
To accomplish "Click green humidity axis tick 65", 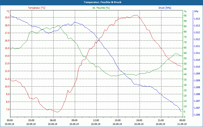I will [x=185, y=48].
